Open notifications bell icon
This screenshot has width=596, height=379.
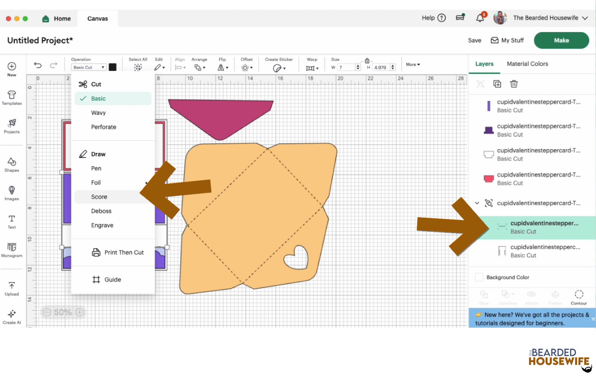(x=480, y=18)
